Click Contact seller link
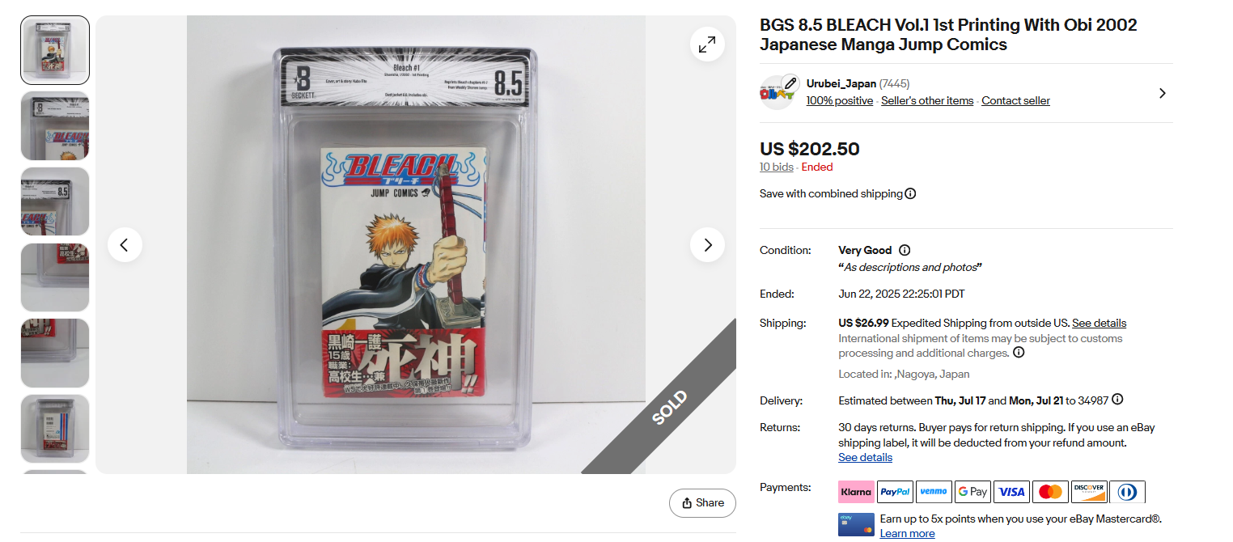This screenshot has height=542, width=1233. click(1015, 100)
